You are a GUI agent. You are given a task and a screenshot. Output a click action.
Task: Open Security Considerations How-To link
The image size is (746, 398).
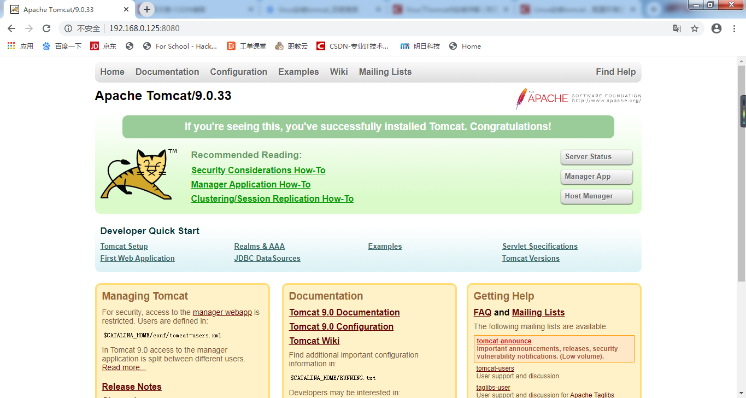pyautogui.click(x=258, y=170)
